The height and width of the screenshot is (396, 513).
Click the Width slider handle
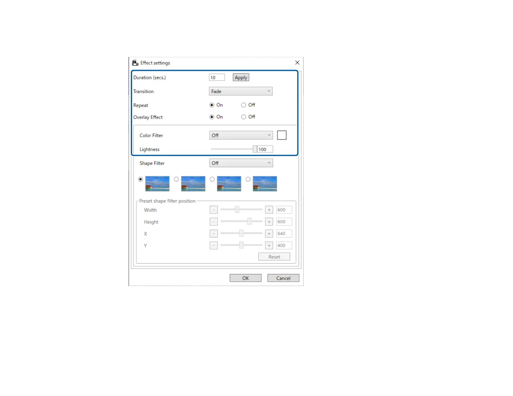[237, 209]
